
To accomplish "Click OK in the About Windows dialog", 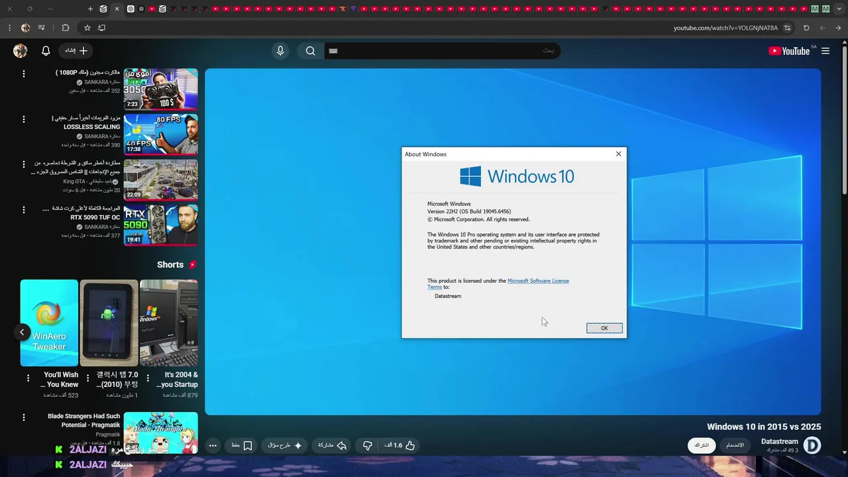I will (604, 328).
